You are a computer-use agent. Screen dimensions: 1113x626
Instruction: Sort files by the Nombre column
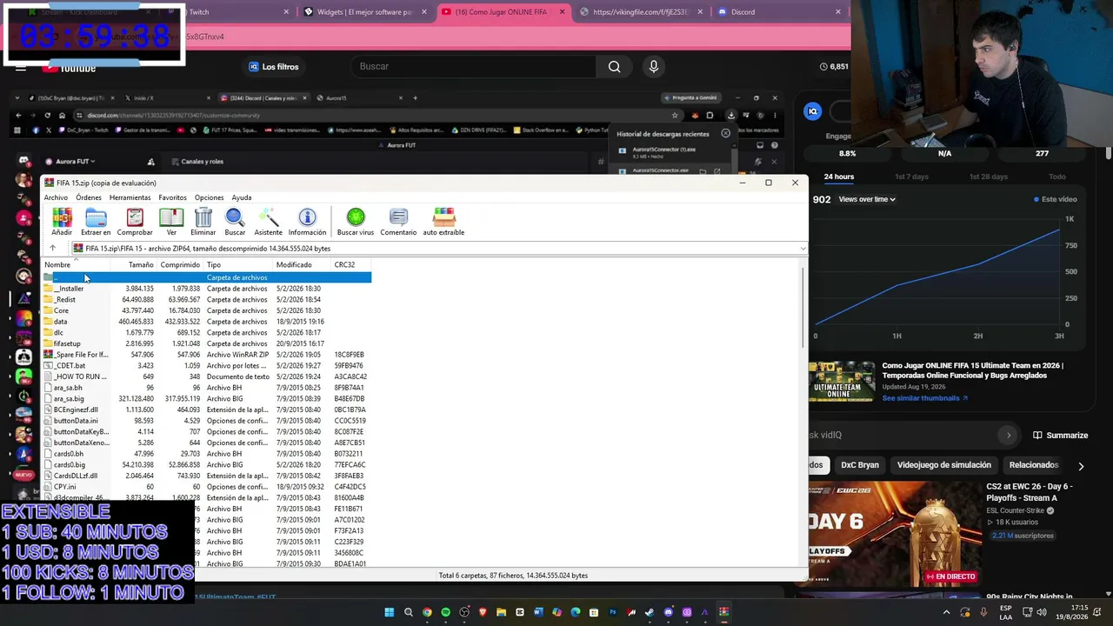pos(77,264)
